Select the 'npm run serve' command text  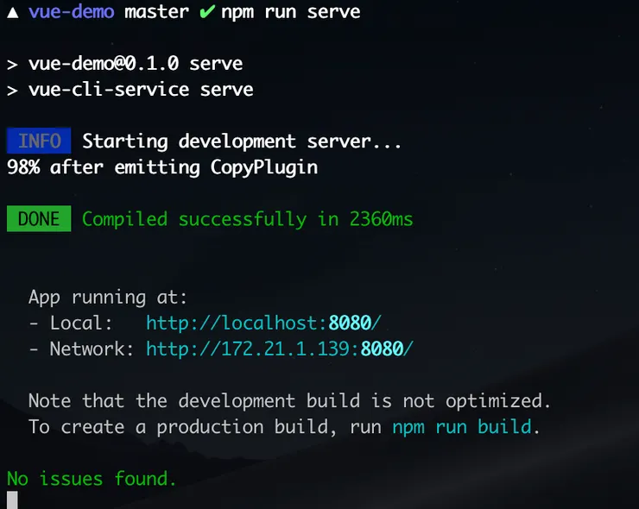[290, 12]
